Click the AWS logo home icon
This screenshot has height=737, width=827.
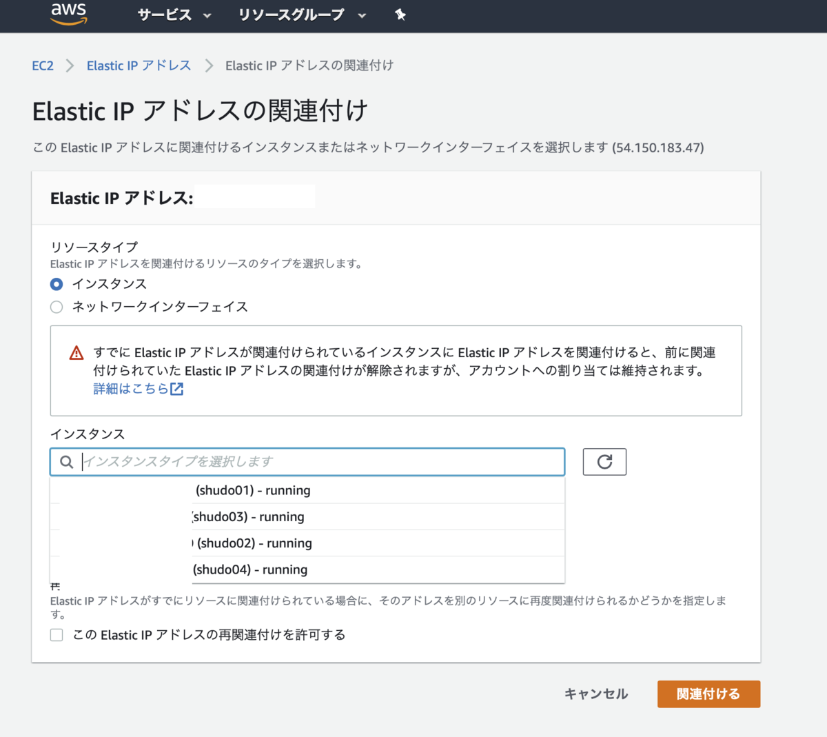[69, 13]
